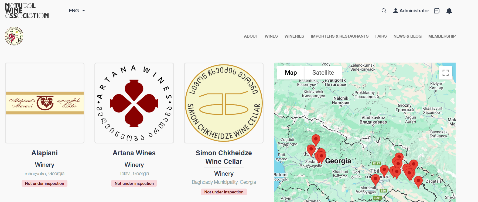Click the Artana Wines name link

click(134, 153)
